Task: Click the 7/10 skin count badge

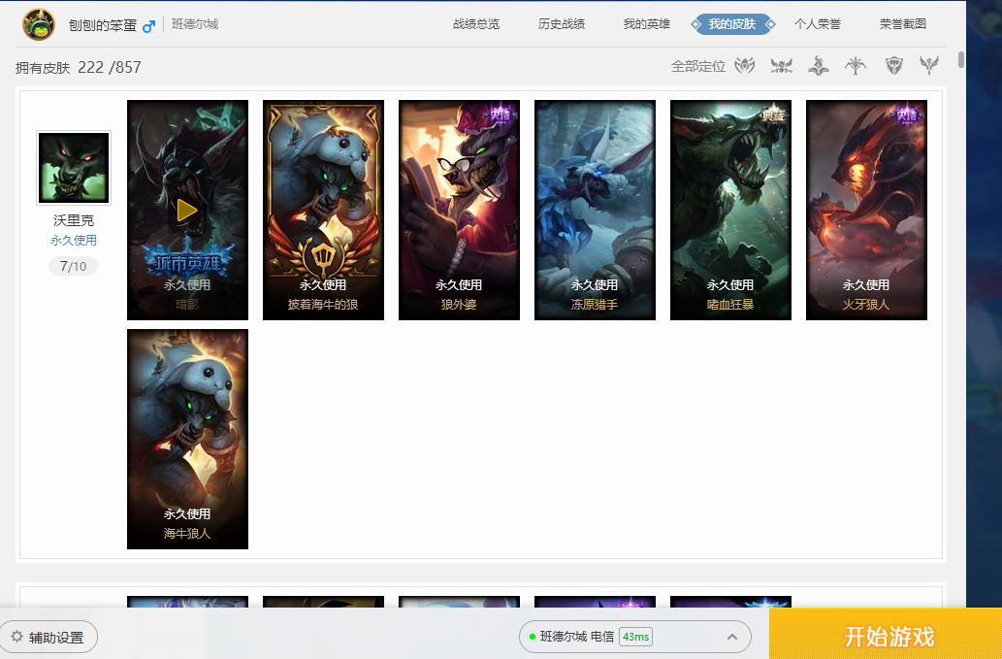Action: click(x=73, y=266)
